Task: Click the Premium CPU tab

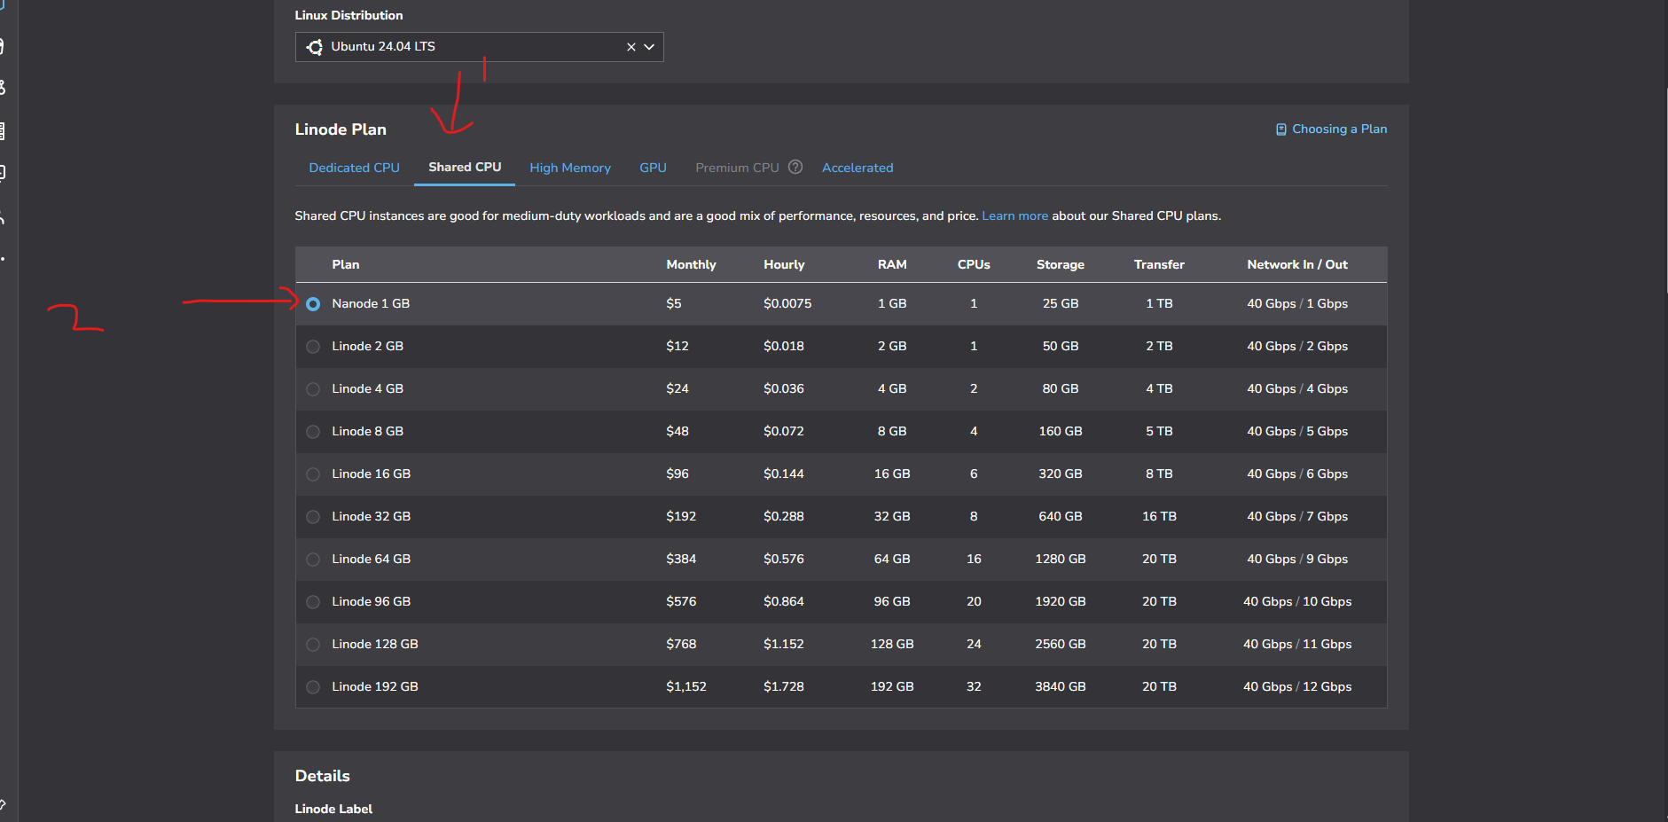Action: 737,168
